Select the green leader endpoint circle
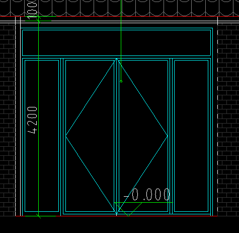 (x=121, y=81)
